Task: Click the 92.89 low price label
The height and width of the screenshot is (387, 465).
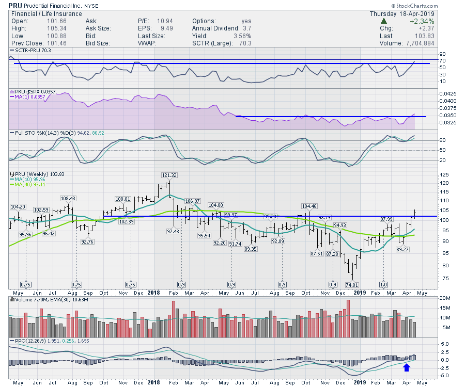Action: pyautogui.click(x=278, y=241)
